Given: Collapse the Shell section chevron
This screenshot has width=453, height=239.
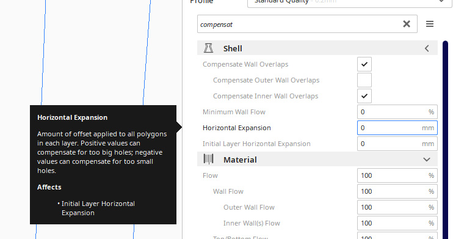Looking at the screenshot, I should click(x=427, y=48).
